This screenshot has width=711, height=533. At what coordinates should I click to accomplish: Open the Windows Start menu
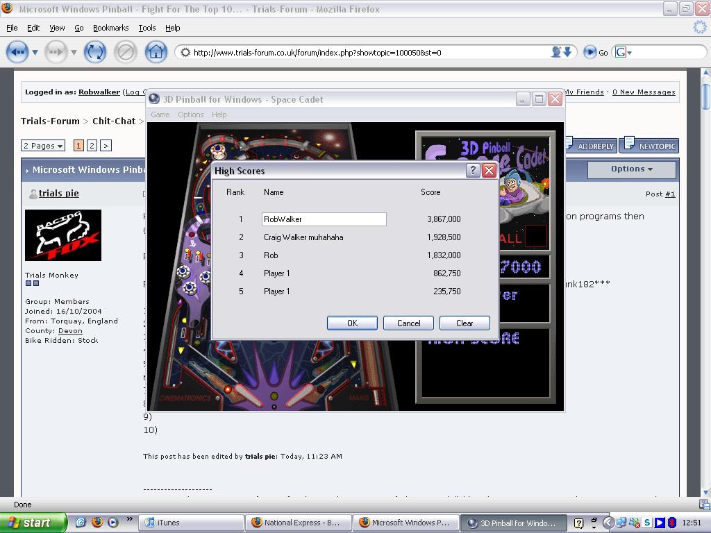(x=33, y=523)
